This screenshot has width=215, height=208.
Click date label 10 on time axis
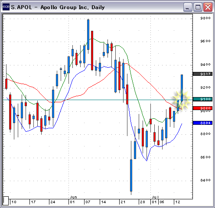(14, 202)
